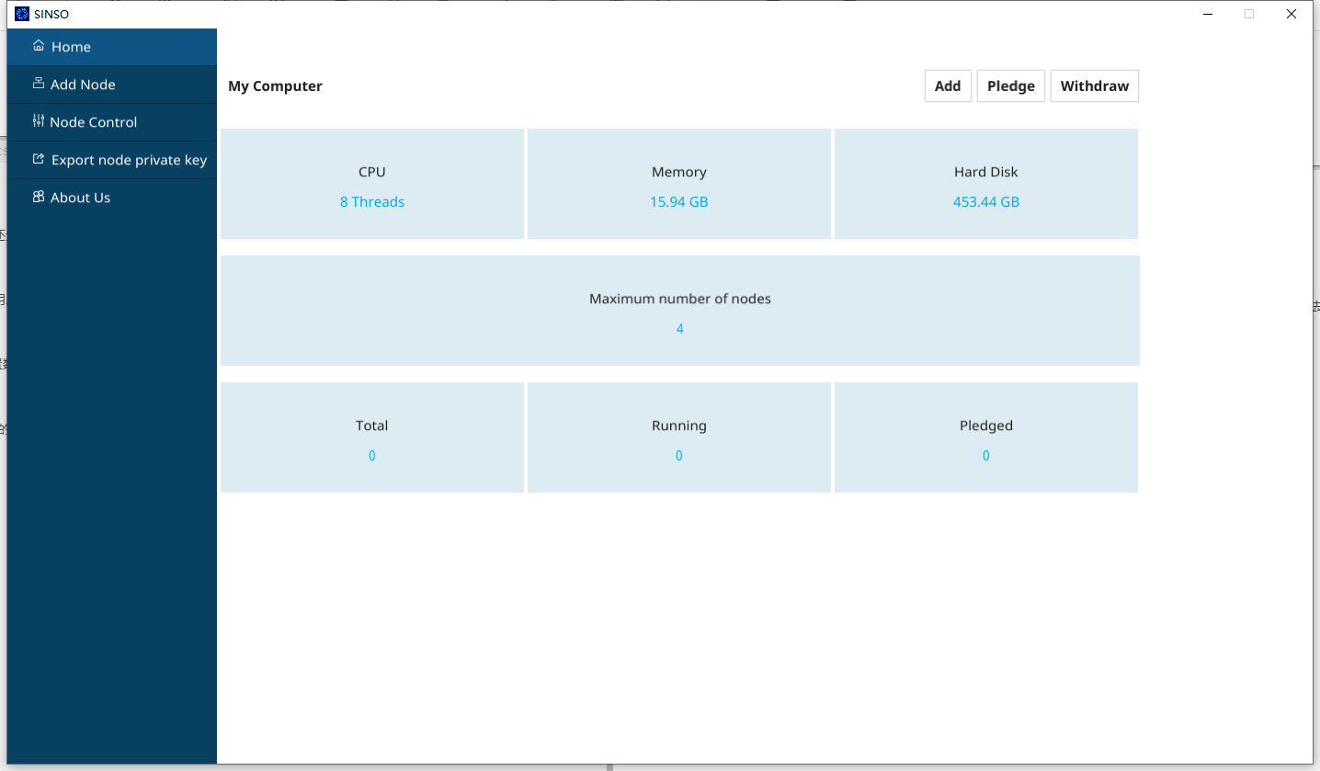Select the Export node private key text

click(x=129, y=160)
